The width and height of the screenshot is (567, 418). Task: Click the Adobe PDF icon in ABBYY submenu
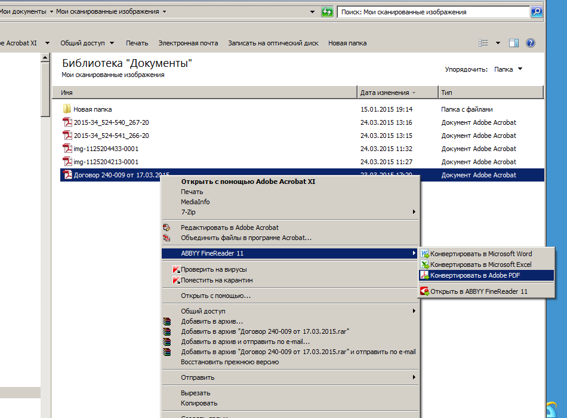[424, 275]
